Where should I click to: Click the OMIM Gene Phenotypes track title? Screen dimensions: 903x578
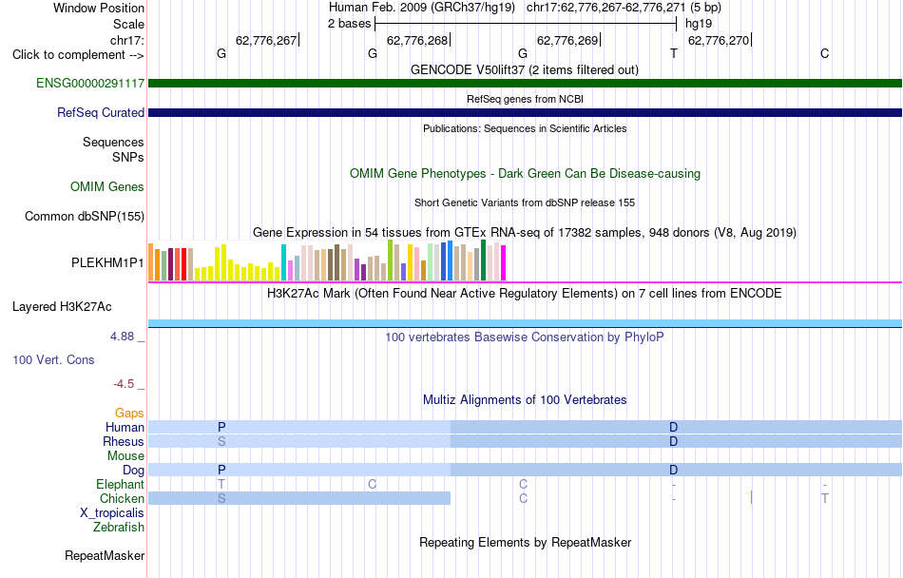pos(525,173)
